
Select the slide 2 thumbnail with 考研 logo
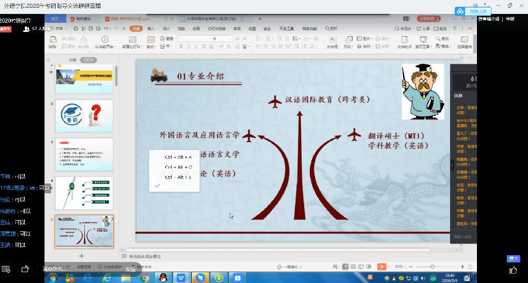point(84,116)
